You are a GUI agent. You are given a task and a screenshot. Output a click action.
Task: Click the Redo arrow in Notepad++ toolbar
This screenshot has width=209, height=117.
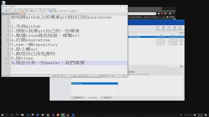coord(28,11)
